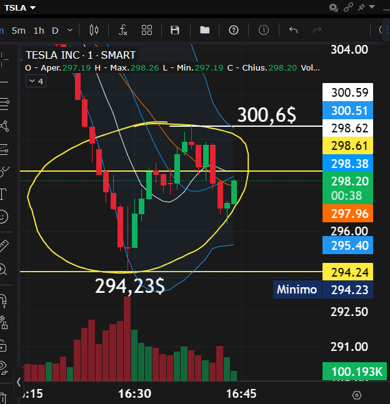This screenshot has height=404, width=390.
Task: Click the Max. value 298.26 in legend
Action: click(x=145, y=68)
